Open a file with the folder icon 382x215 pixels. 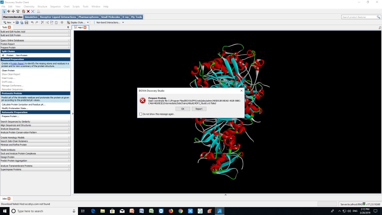(17, 22)
